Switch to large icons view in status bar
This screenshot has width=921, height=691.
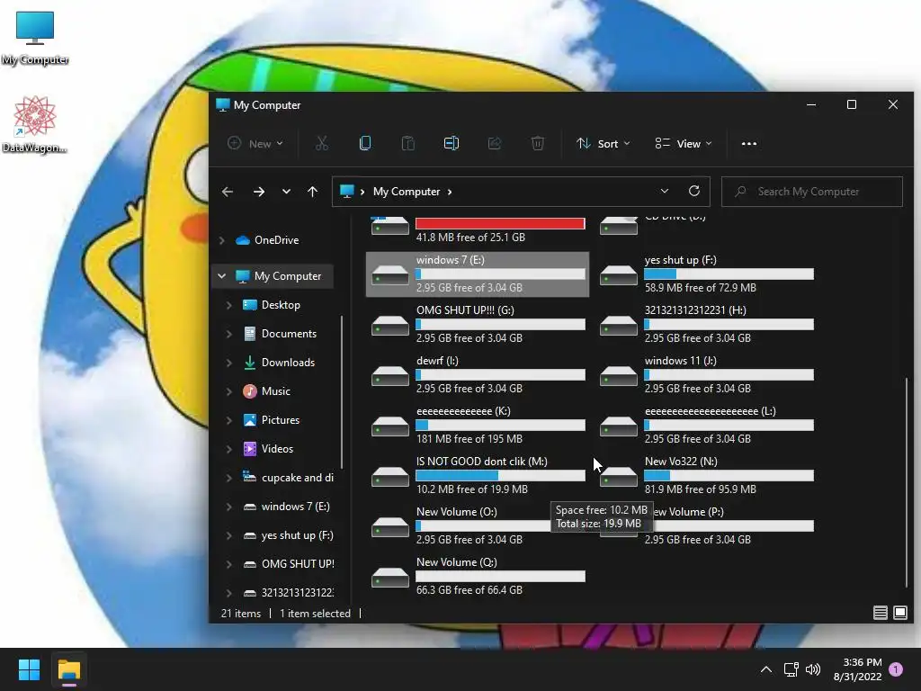click(899, 613)
